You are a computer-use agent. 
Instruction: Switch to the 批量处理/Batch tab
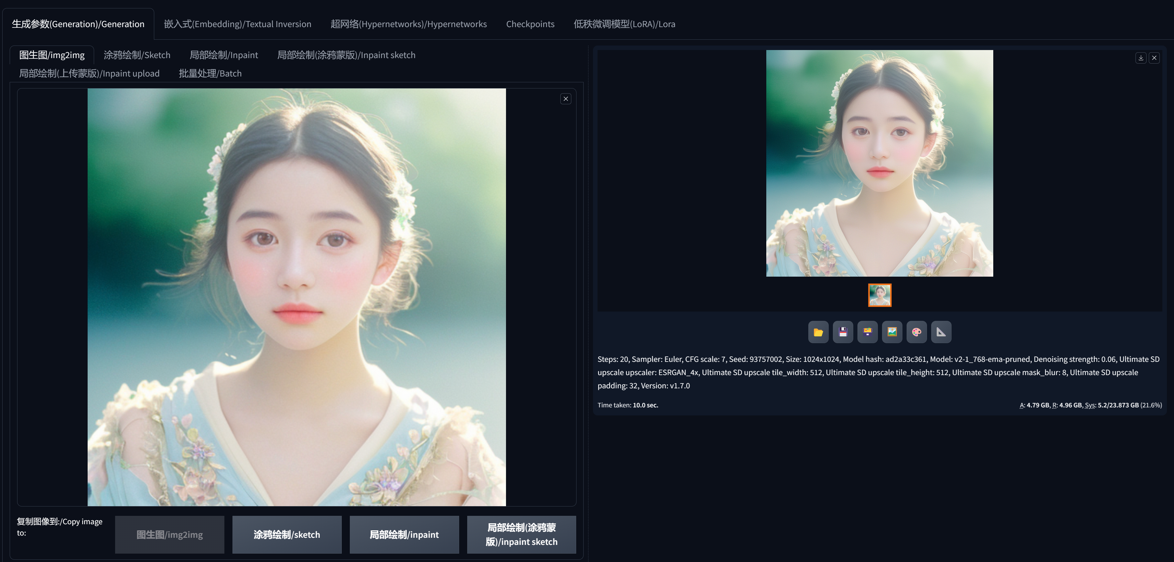point(210,73)
